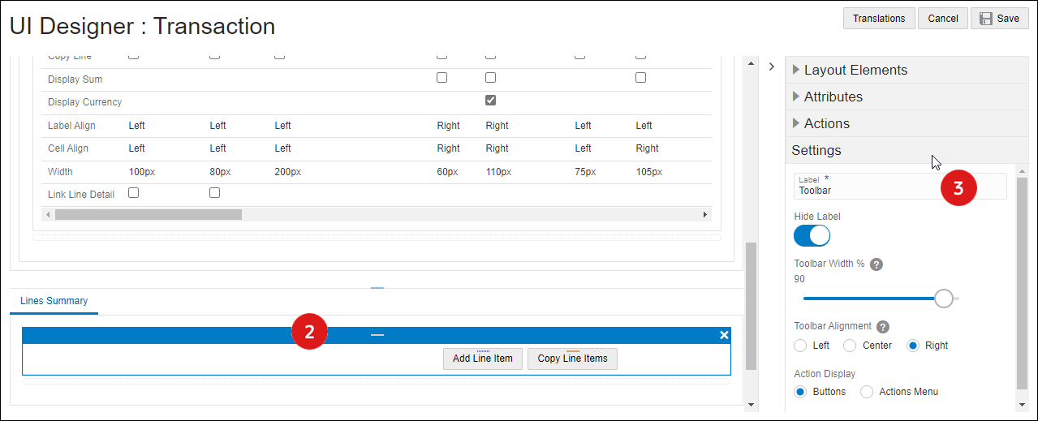1038x421 pixels.
Task: Open the Translations dialog
Action: 879,19
